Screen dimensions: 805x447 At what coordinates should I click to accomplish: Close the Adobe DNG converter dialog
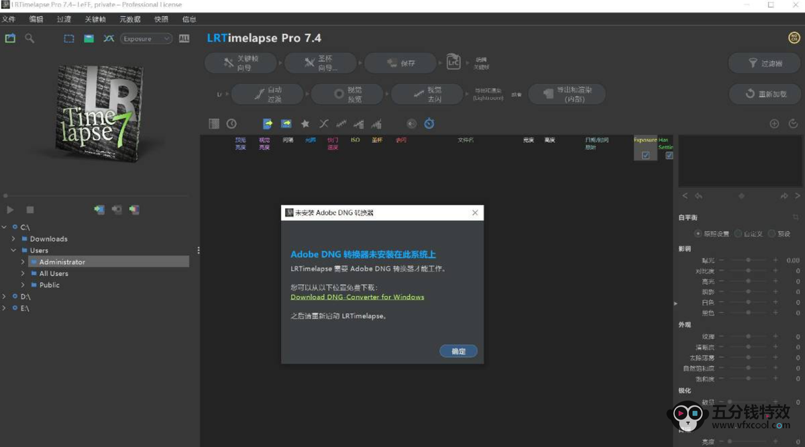[475, 213]
